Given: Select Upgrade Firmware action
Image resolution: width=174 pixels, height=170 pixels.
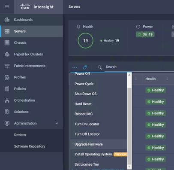Looking at the screenshot, I should [99, 144].
